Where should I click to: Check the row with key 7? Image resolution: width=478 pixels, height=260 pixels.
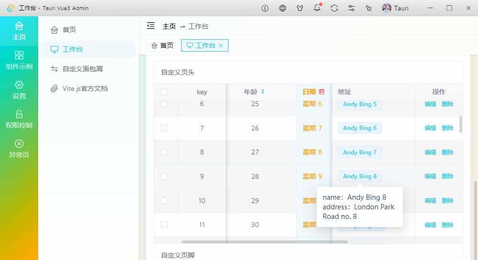[164, 128]
